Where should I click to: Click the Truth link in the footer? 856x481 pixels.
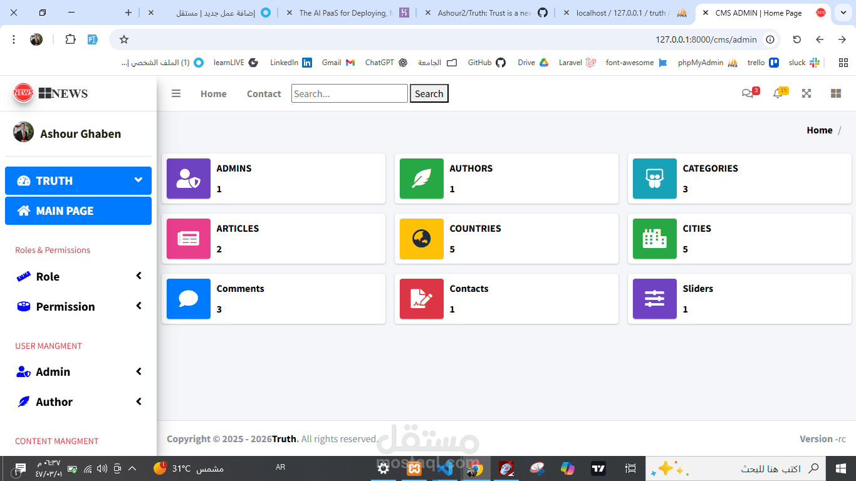pyautogui.click(x=284, y=439)
